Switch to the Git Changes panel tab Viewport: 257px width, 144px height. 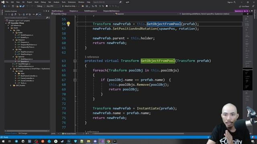click(23, 133)
